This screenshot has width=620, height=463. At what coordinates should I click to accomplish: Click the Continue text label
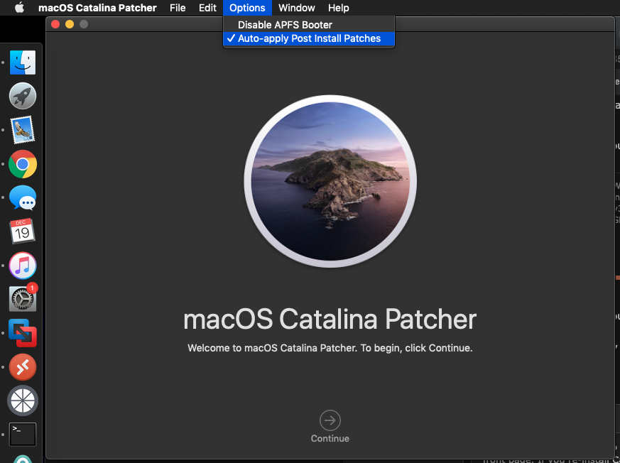click(330, 438)
